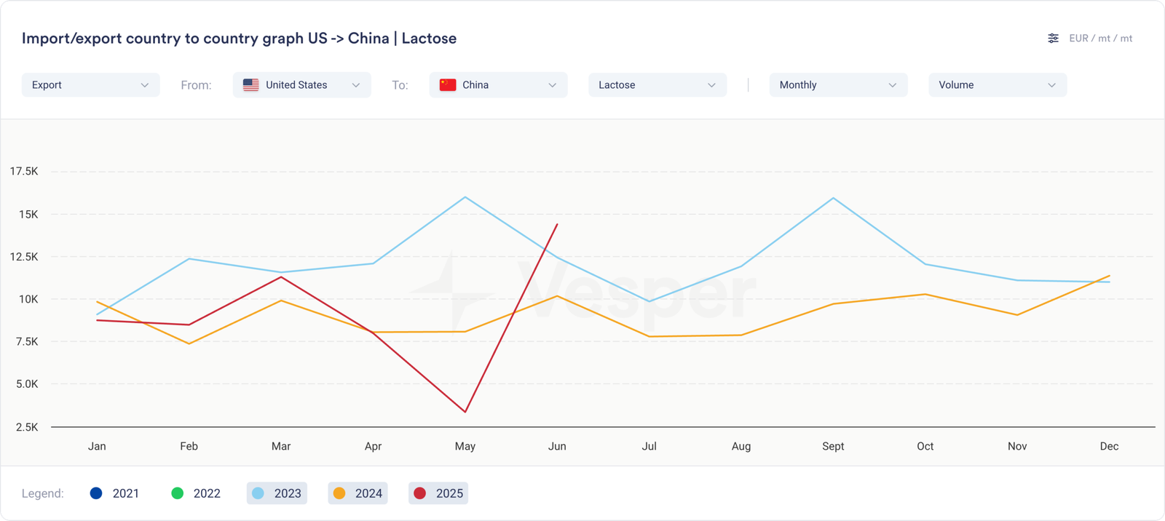
Task: Expand the To country chevron arrow
Action: 553,85
